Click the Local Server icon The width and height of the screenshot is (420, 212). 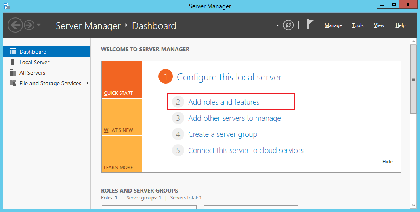tap(13, 62)
